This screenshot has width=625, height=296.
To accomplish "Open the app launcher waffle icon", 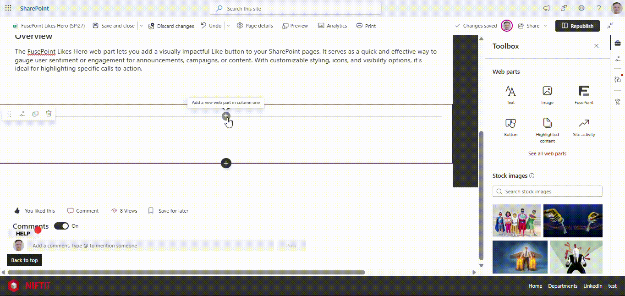I will pyautogui.click(x=8, y=8).
